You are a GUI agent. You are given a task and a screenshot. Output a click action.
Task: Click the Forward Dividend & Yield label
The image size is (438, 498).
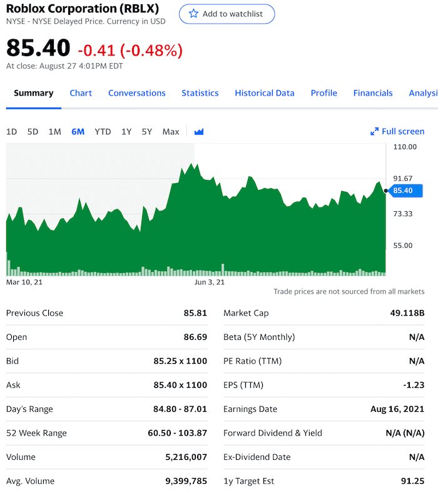273,433
